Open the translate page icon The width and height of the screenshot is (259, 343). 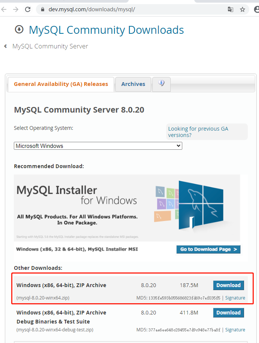pyautogui.click(x=231, y=9)
